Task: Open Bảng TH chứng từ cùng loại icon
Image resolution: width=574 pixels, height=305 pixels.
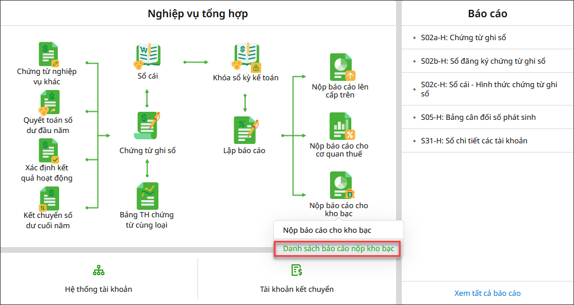Action: (148, 195)
